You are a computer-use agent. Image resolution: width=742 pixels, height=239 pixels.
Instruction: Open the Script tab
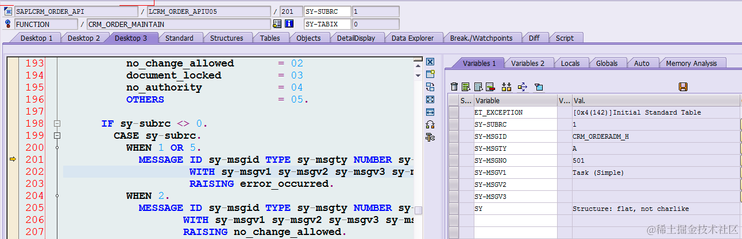(565, 38)
